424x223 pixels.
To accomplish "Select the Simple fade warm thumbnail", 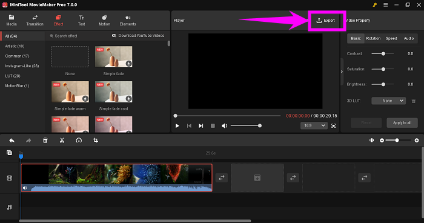I will tap(70, 92).
